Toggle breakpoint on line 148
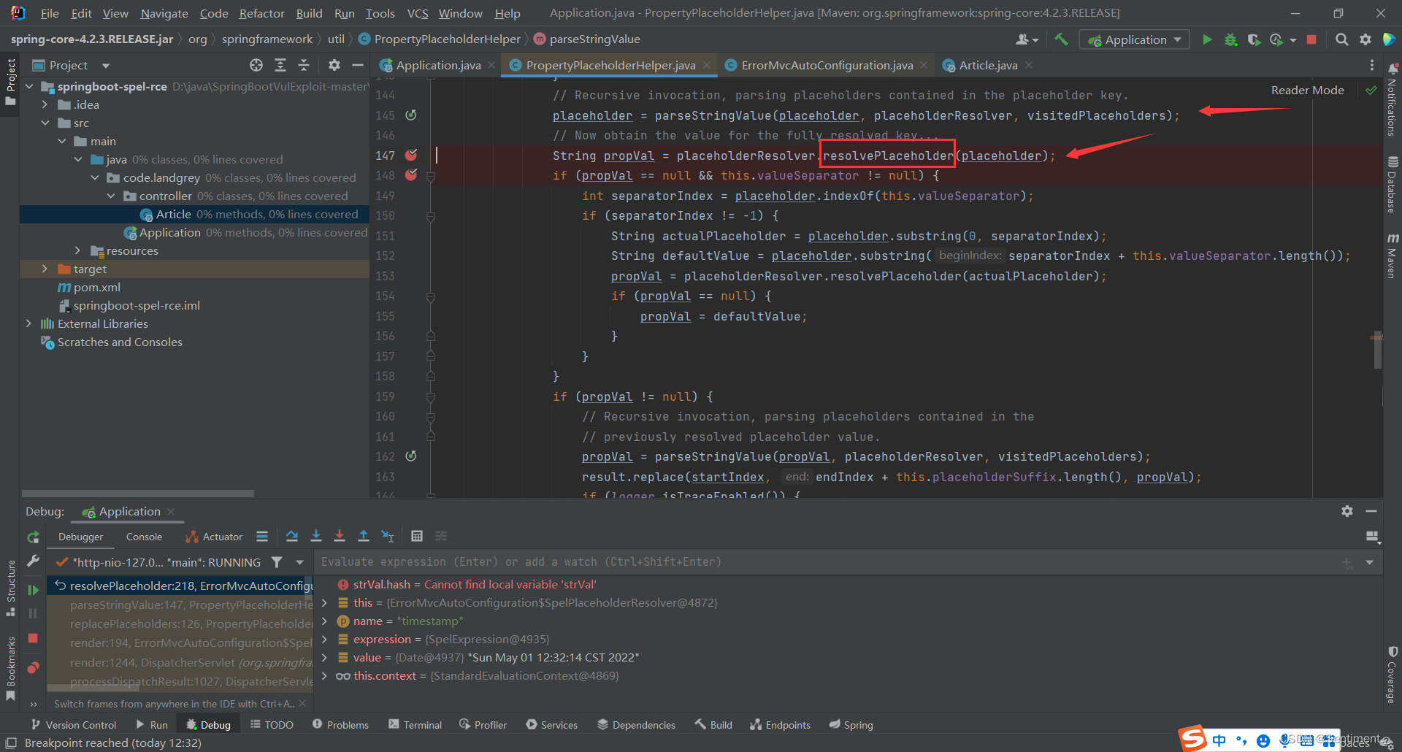Image resolution: width=1402 pixels, height=752 pixels. (411, 174)
